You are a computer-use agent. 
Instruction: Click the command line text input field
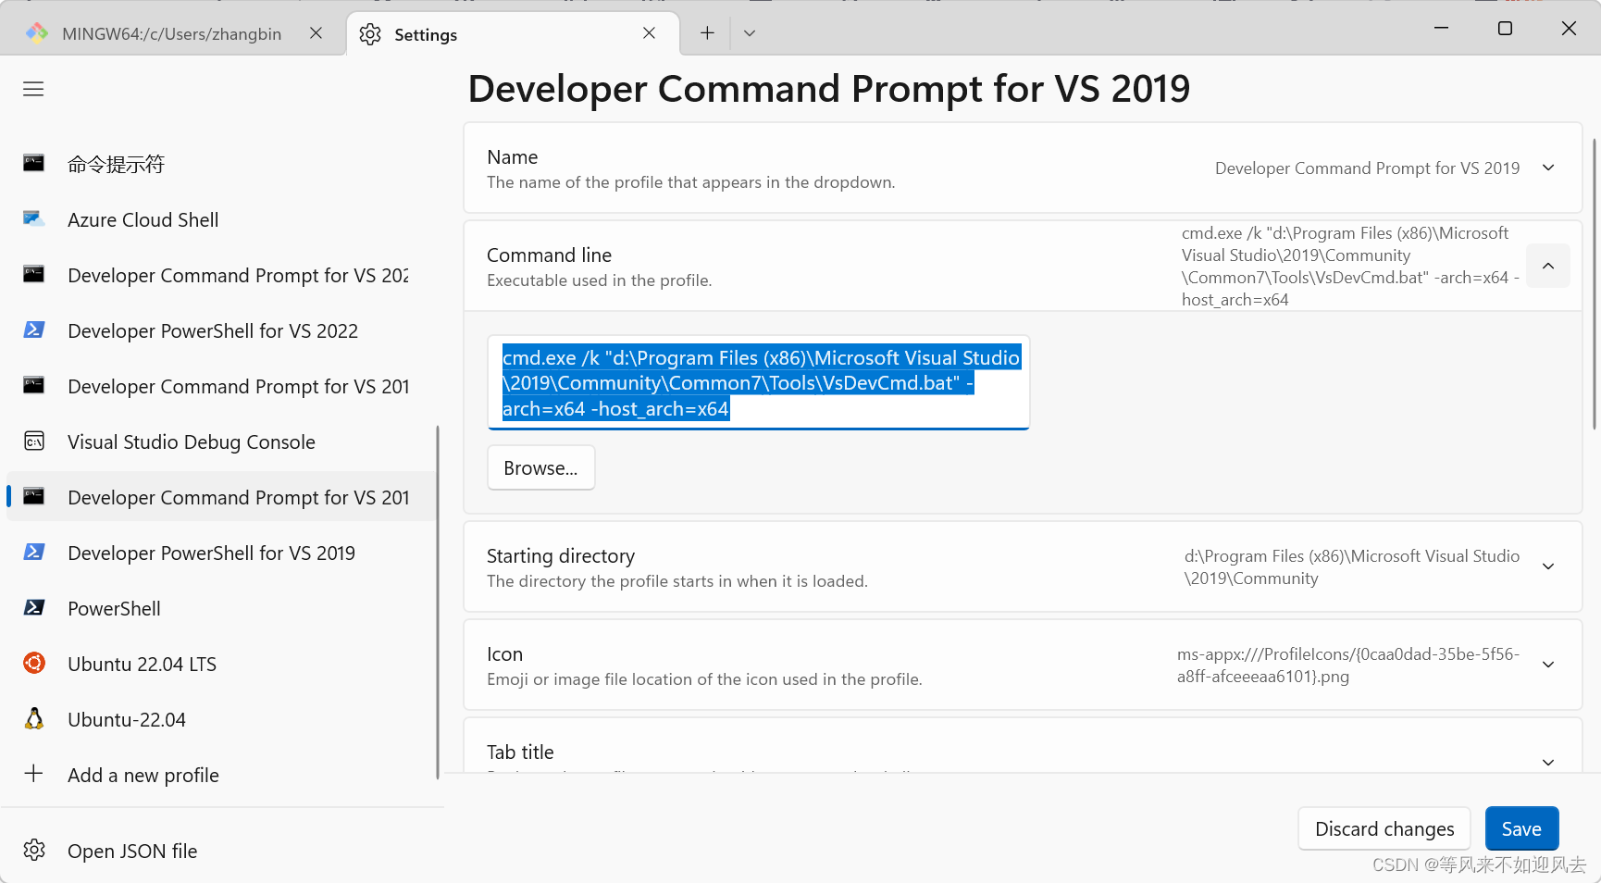coord(758,382)
